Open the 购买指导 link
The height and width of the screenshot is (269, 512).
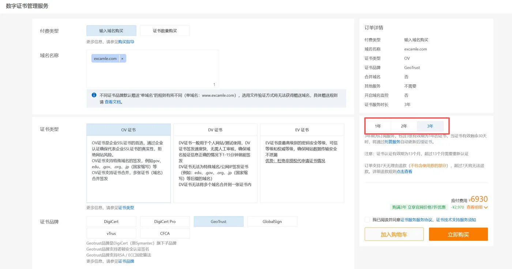pyautogui.click(x=126, y=42)
